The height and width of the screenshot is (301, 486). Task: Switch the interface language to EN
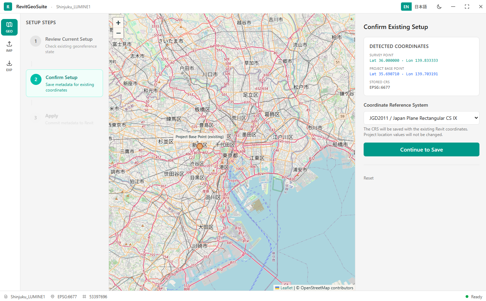406,7
